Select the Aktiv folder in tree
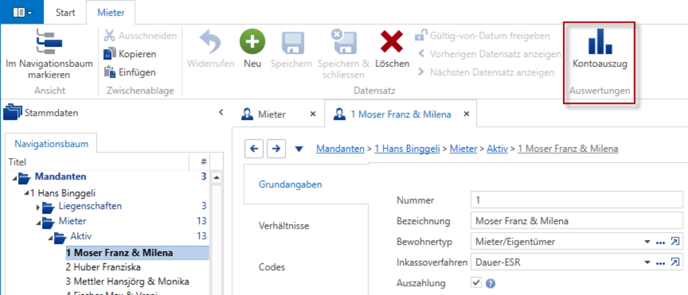Screen dimensions: 688x295 point(81,236)
